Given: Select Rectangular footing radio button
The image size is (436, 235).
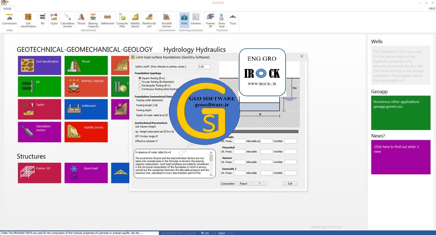Looking at the screenshot, I should [x=140, y=85].
